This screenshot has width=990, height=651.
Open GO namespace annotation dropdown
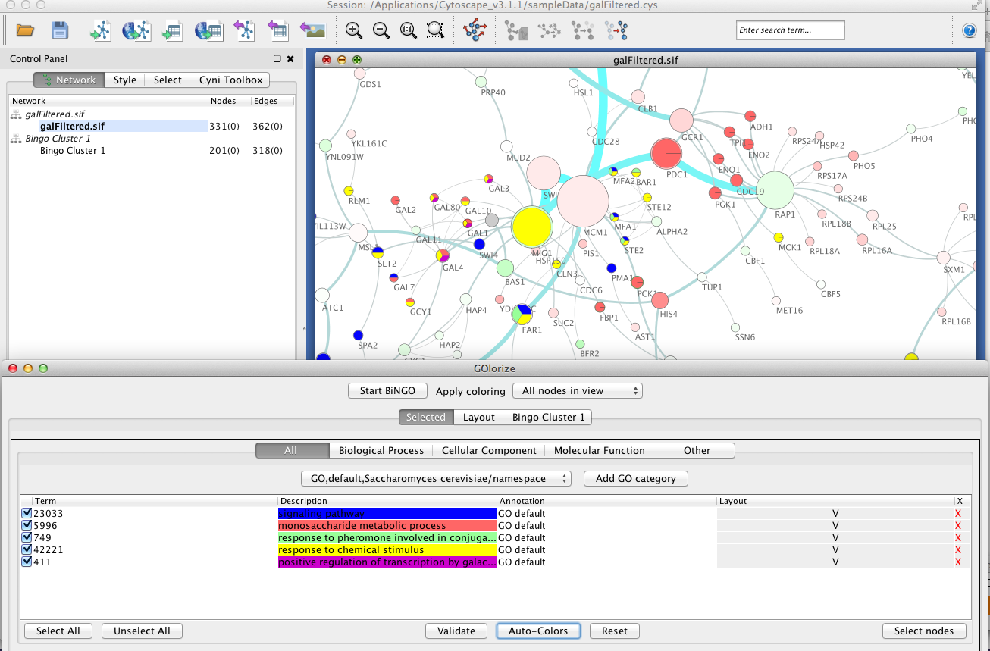point(436,479)
